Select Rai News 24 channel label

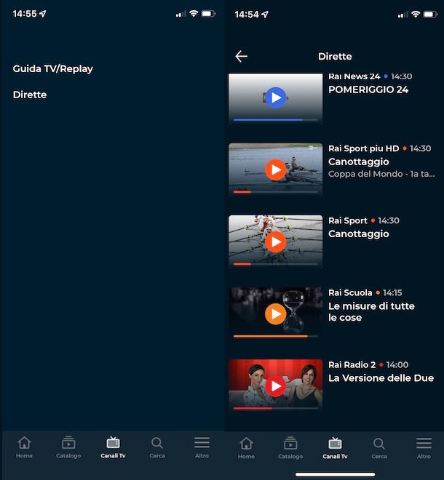(x=354, y=76)
